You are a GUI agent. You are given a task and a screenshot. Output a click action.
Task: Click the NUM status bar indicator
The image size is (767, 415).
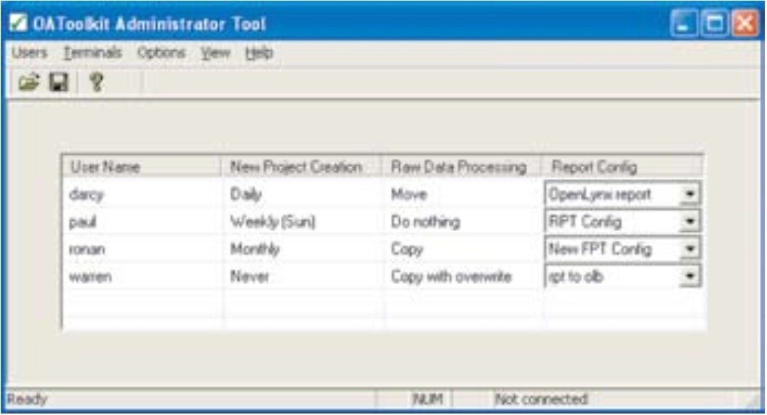pyautogui.click(x=428, y=399)
